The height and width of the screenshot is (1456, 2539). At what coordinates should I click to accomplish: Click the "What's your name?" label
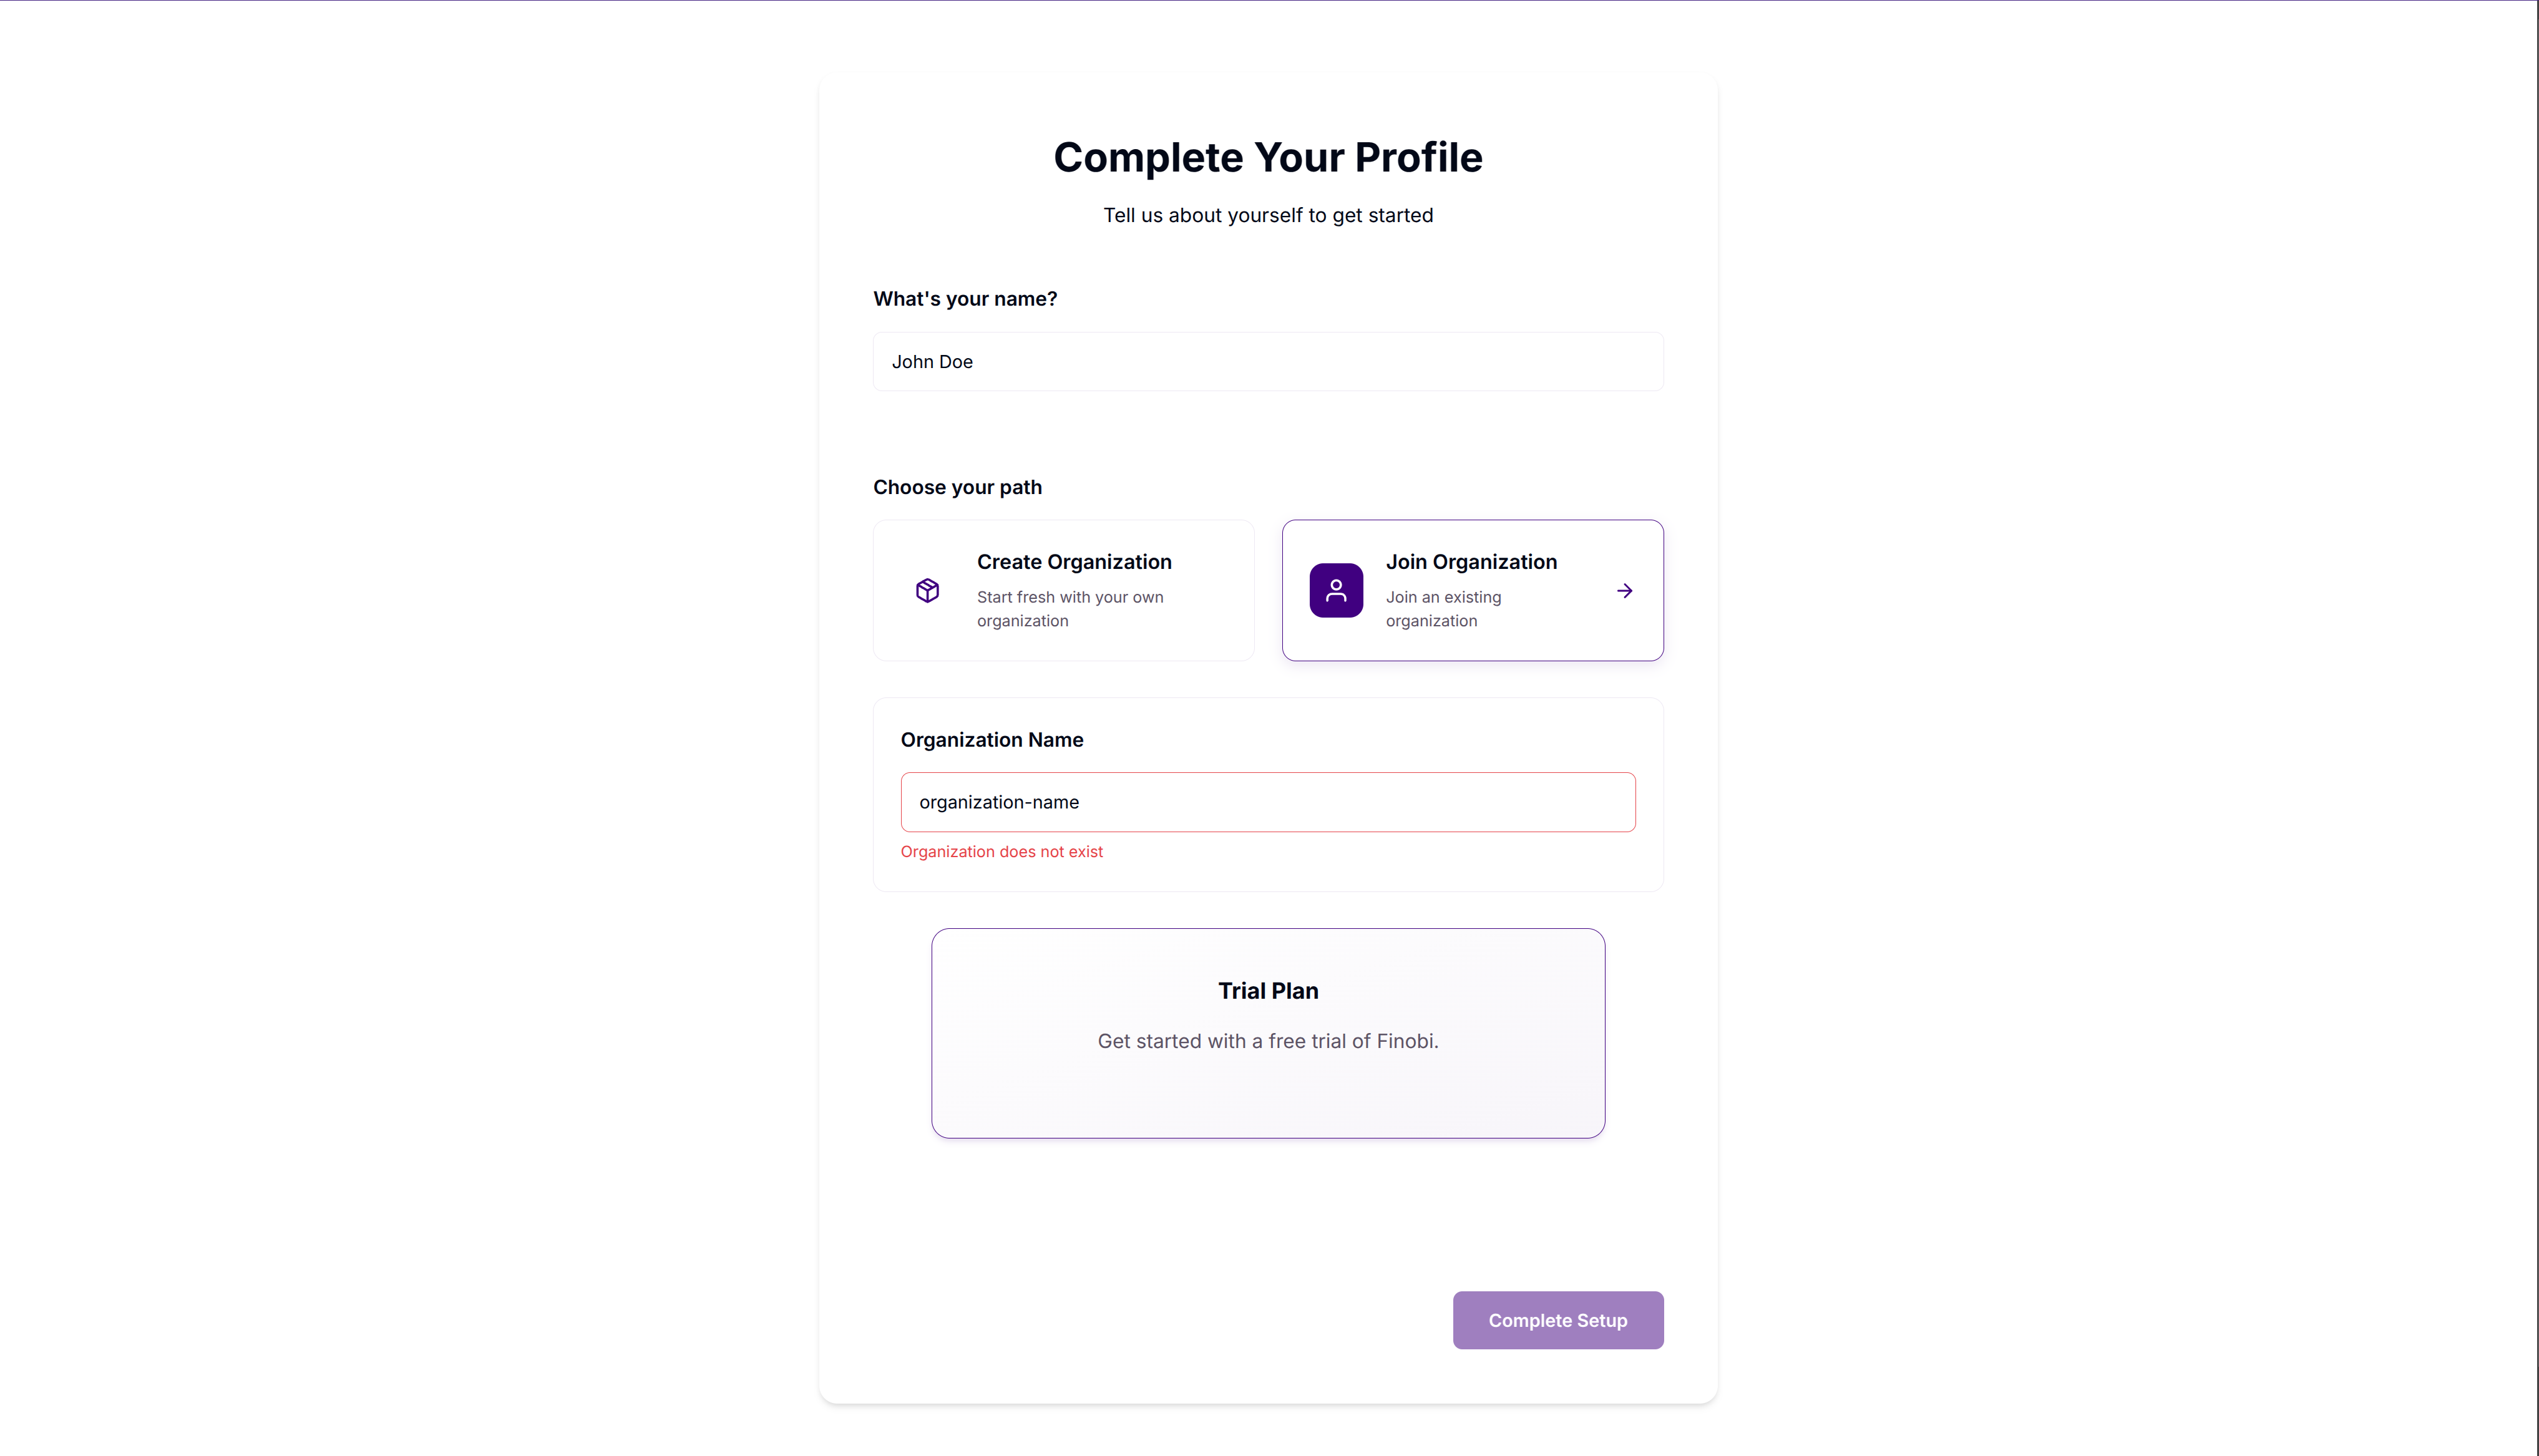click(x=964, y=299)
